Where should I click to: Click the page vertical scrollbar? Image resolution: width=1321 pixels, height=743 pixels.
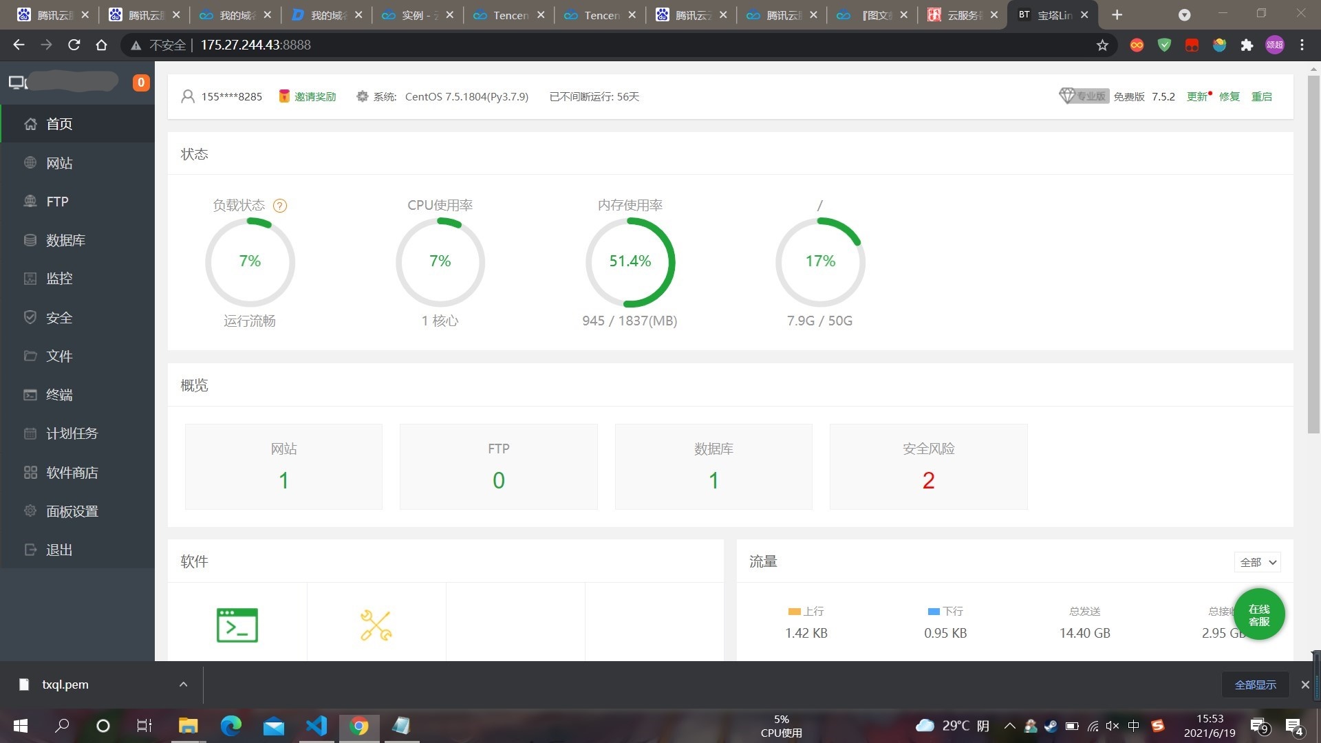click(1313, 254)
